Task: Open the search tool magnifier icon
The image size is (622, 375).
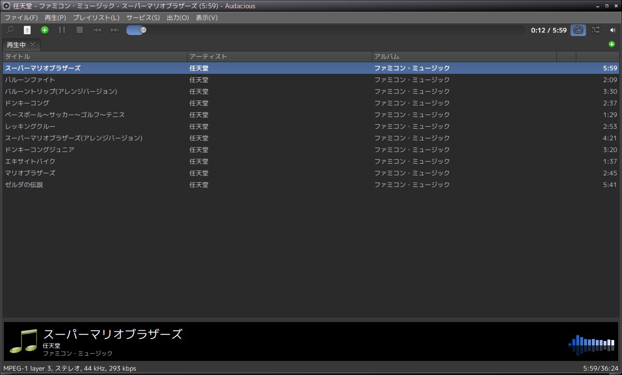Action: (x=10, y=30)
